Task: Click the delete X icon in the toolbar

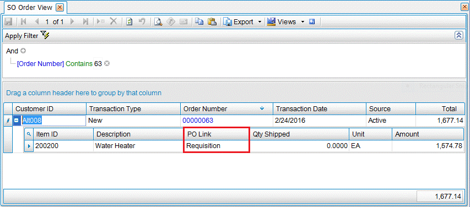Action: click(x=114, y=22)
